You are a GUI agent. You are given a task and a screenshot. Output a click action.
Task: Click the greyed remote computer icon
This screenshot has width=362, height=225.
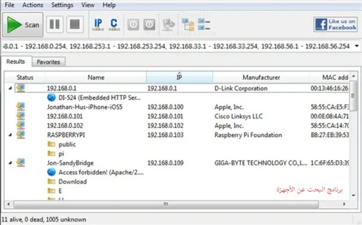(x=168, y=25)
